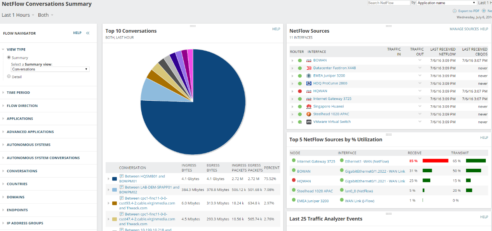
Task: Click the HP icon beside HDQ ProCurve 2800
Action: [309, 83]
